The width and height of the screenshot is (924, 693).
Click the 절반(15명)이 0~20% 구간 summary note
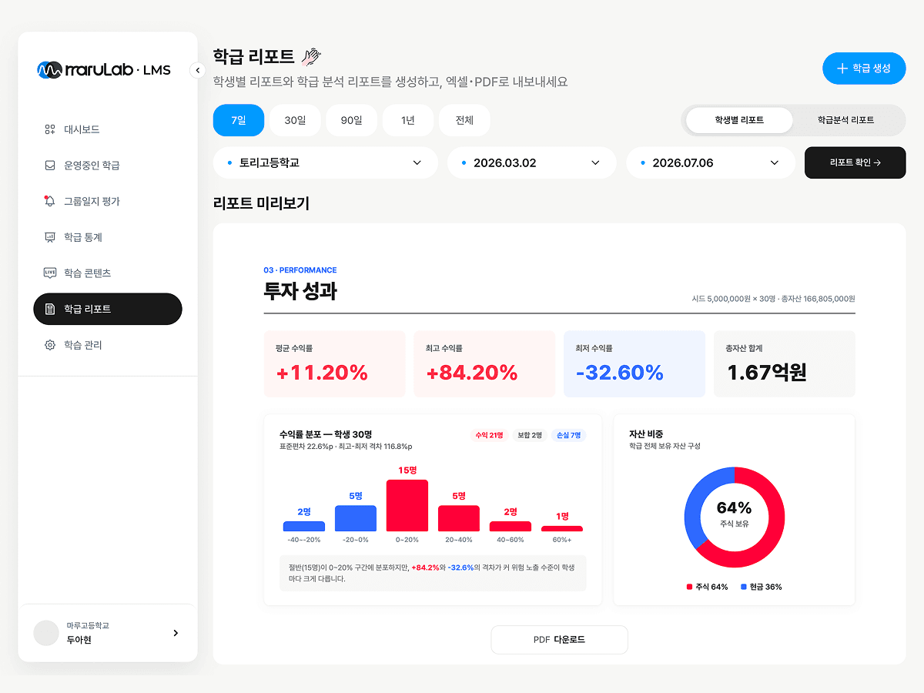(x=433, y=573)
